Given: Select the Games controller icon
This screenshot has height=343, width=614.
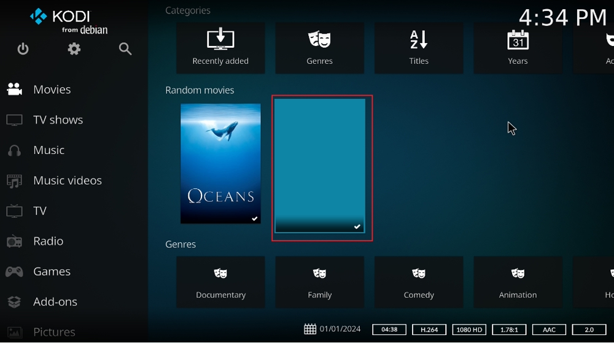Looking at the screenshot, I should pos(15,271).
